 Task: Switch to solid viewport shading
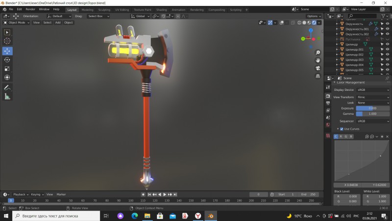click(x=304, y=23)
